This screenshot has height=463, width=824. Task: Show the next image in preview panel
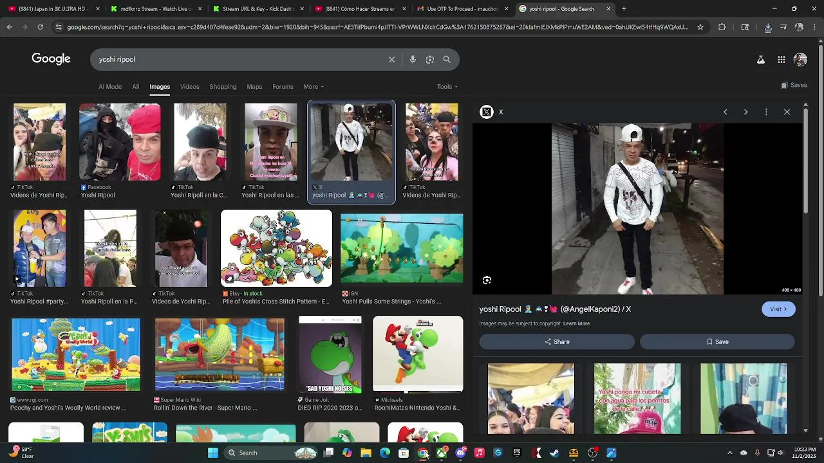(x=745, y=112)
